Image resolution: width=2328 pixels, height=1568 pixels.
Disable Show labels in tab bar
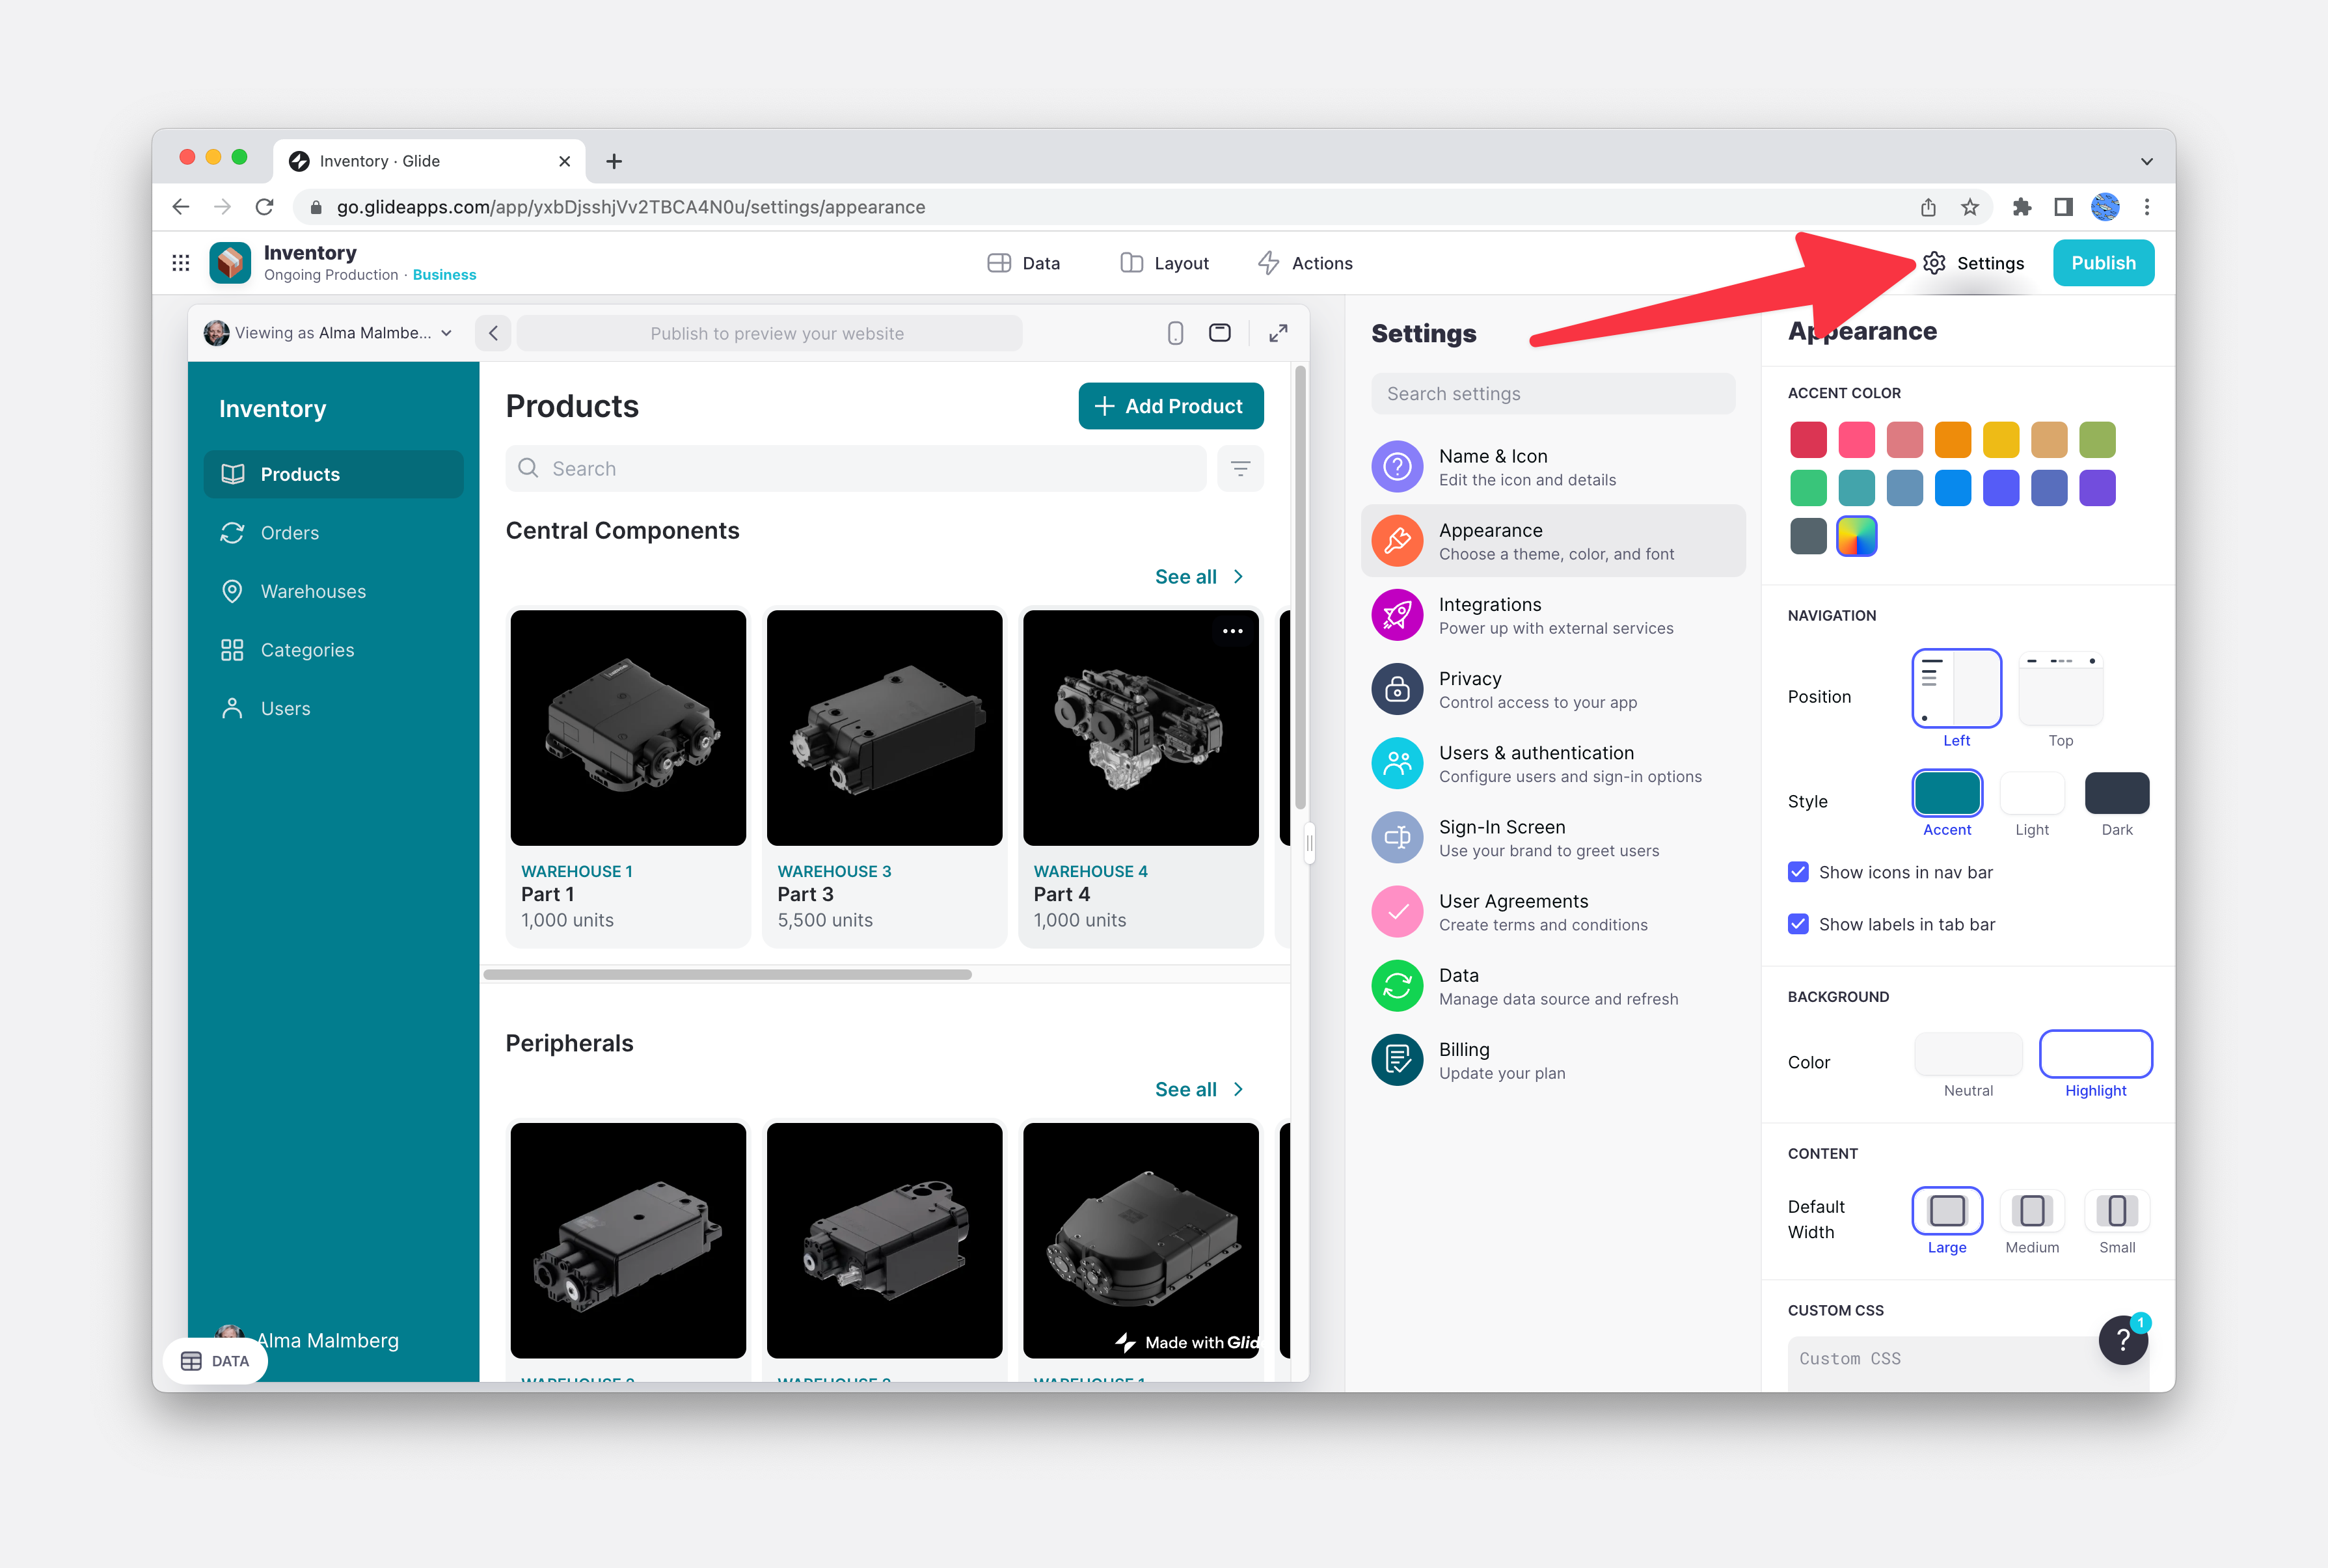pyautogui.click(x=1798, y=924)
